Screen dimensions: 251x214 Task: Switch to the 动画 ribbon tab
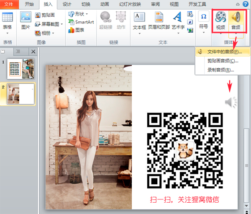[x=105, y=4]
